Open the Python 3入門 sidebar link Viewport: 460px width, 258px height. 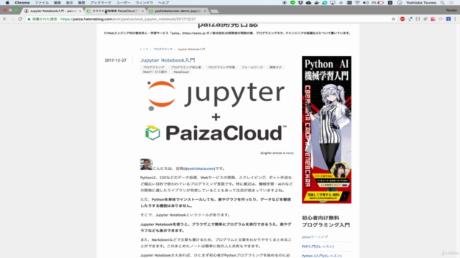321,256
